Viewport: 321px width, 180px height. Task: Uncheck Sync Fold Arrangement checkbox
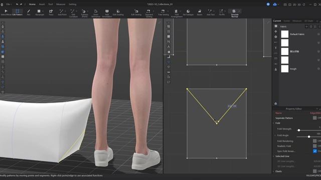(314, 151)
